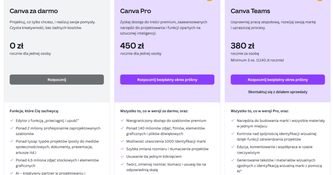Screen dimensions: 333x175
Task: Click checkmark beside "Edytor z funkcją przeciągnij i upuść"
Action: [x=12, y=121]
